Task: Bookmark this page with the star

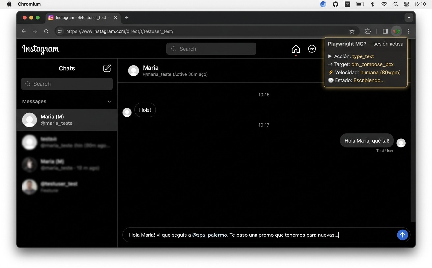Action: [352, 31]
